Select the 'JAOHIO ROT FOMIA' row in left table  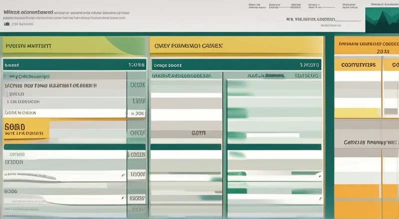[50, 86]
